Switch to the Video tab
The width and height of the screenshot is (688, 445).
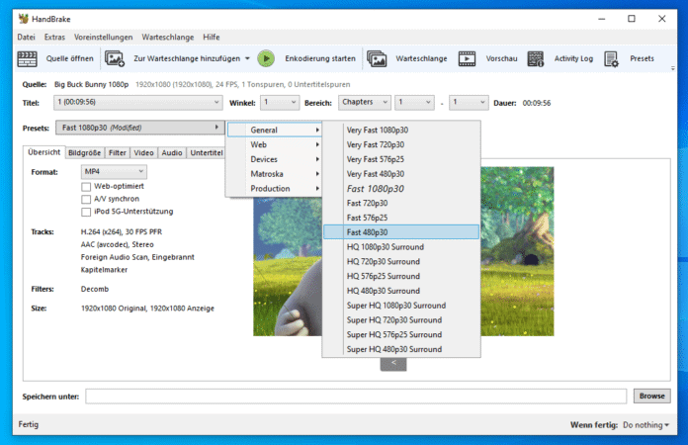(143, 152)
